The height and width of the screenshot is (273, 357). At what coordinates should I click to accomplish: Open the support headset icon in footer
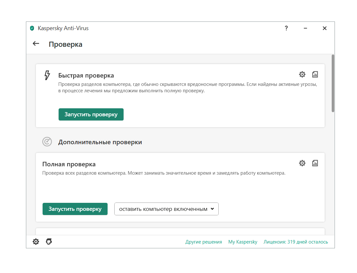click(x=49, y=242)
